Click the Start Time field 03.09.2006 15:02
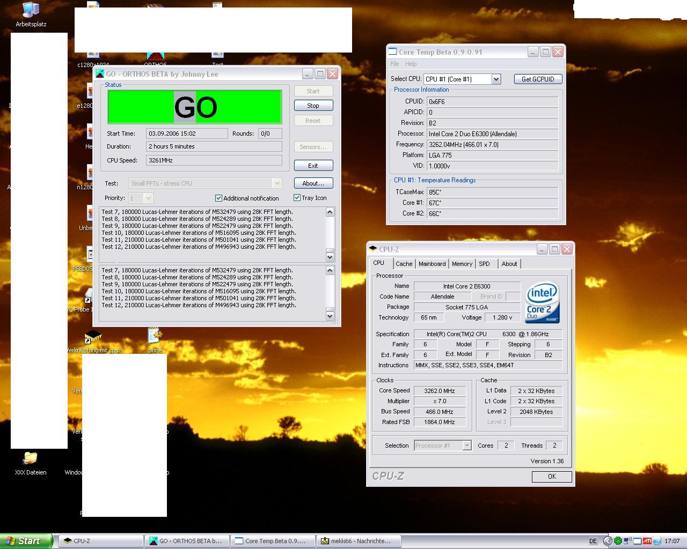The image size is (687, 549). (x=187, y=133)
